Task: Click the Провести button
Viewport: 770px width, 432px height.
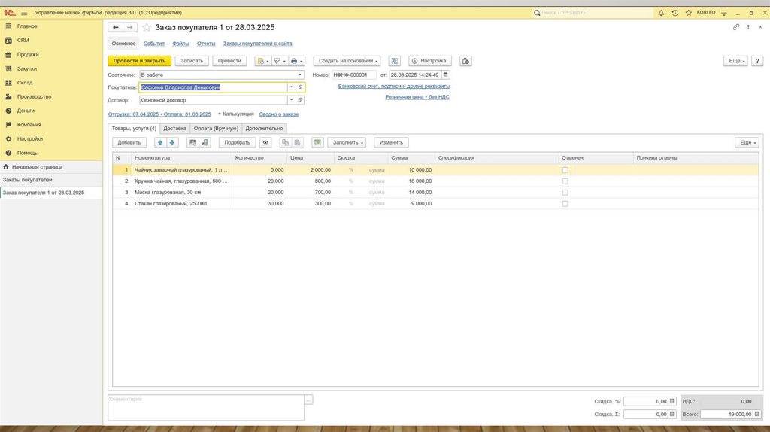Action: click(x=229, y=61)
